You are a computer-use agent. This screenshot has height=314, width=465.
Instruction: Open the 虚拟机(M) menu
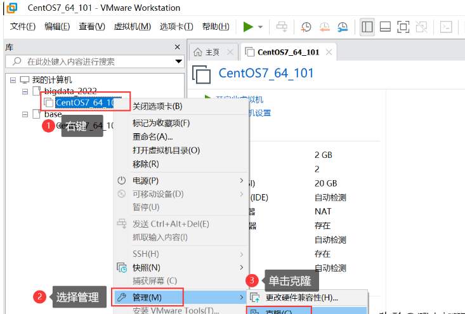(133, 27)
